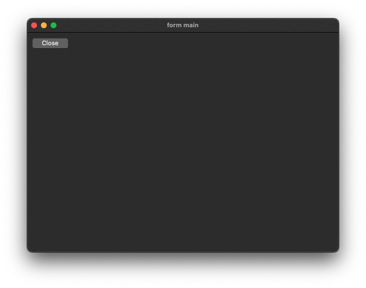Minimize the window with the yellow button
This screenshot has height=288, width=366.
[x=44, y=25]
